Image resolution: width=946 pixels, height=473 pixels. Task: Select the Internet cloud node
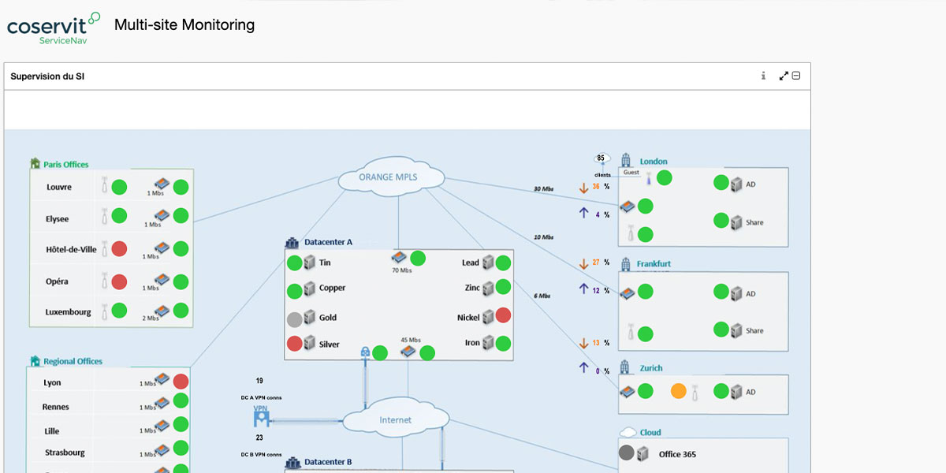pos(395,419)
